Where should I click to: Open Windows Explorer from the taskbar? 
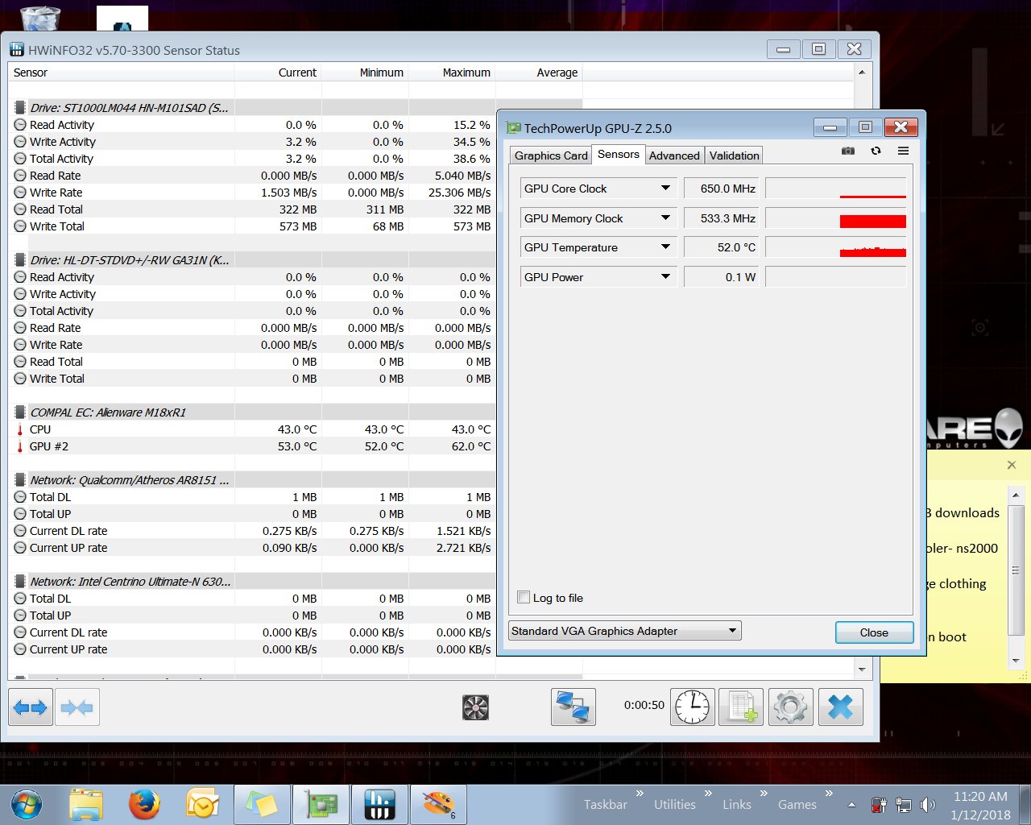[86, 804]
